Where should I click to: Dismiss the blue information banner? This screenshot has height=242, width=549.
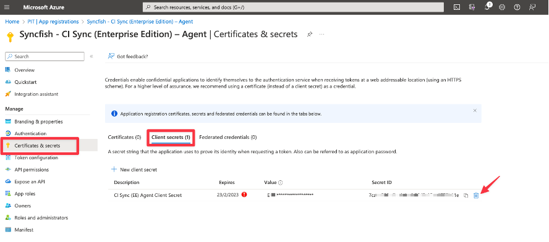tap(475, 110)
